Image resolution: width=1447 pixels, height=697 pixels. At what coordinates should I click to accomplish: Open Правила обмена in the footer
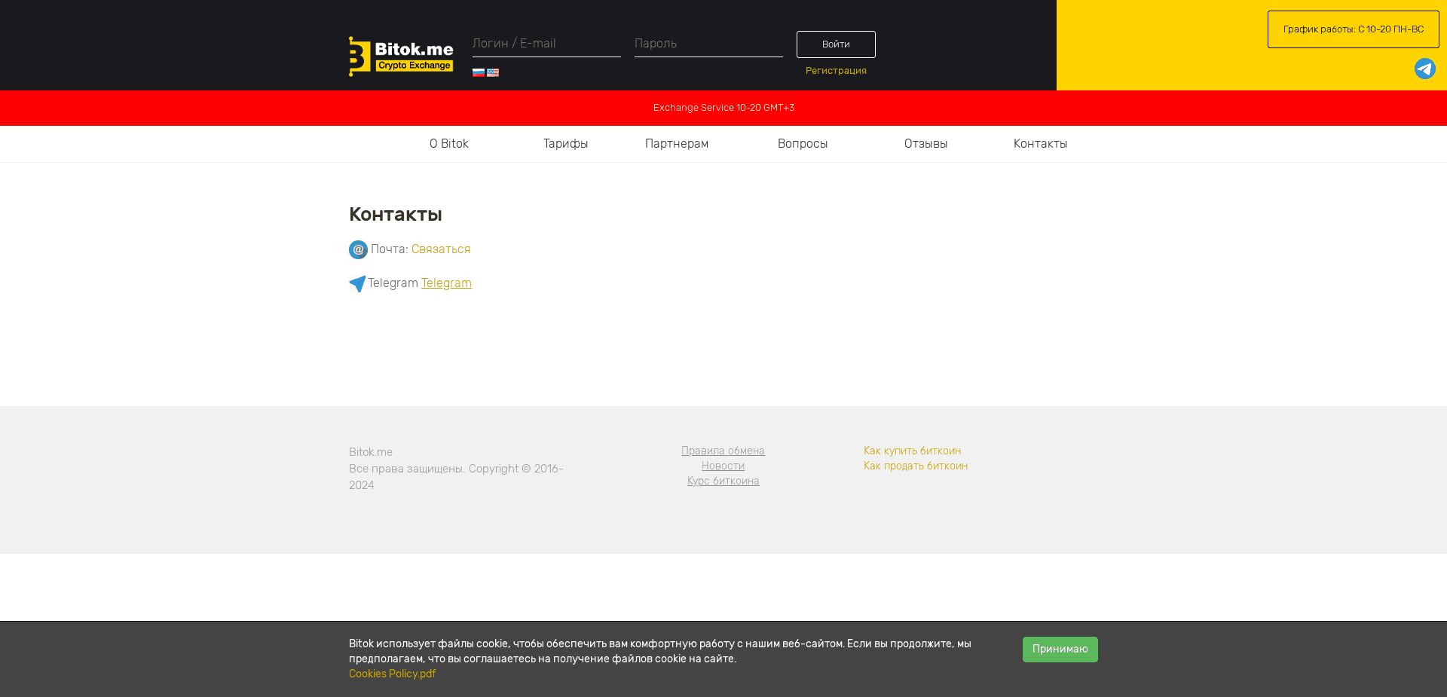click(x=723, y=450)
